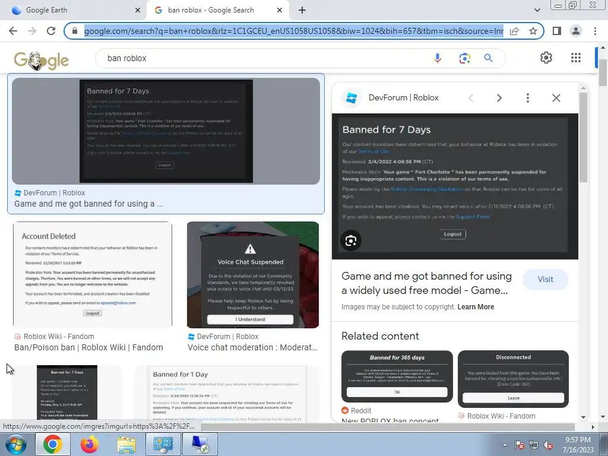
Task: Open the muted volume tray icon
Action: tap(549, 445)
